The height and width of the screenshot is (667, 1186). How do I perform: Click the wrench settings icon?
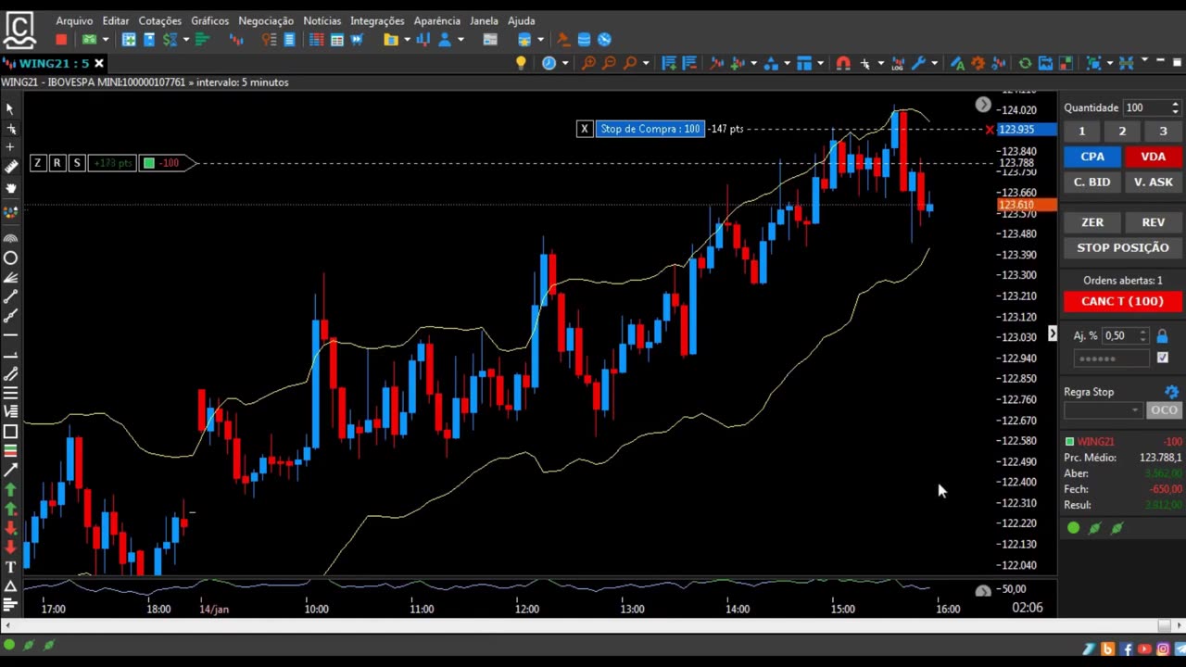coord(918,63)
